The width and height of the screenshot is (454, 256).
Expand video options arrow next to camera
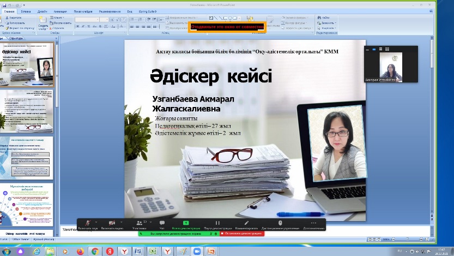click(x=121, y=222)
